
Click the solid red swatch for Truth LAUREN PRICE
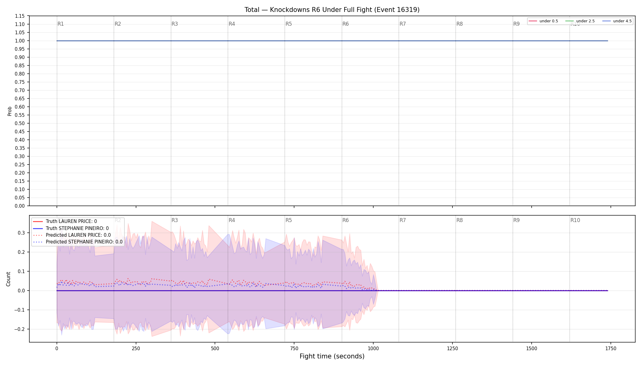(x=38, y=221)
